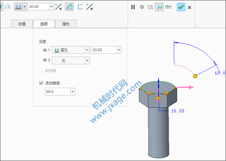Uncheck the 添加锥度 checkbox

tap(41, 83)
